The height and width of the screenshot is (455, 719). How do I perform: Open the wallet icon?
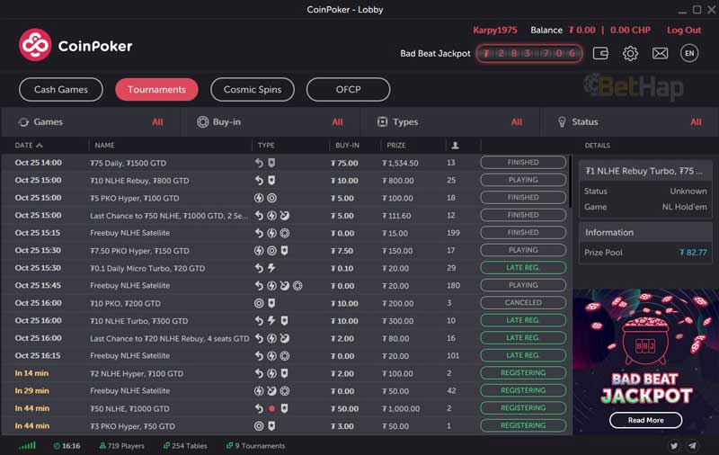pos(600,53)
